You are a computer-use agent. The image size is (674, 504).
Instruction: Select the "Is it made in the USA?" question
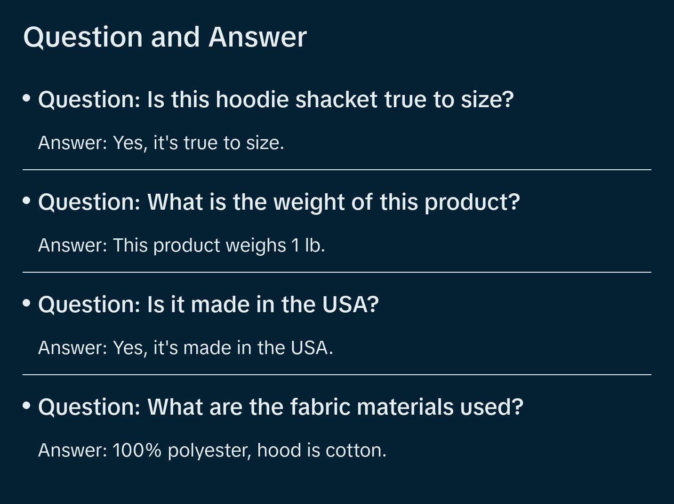click(209, 305)
